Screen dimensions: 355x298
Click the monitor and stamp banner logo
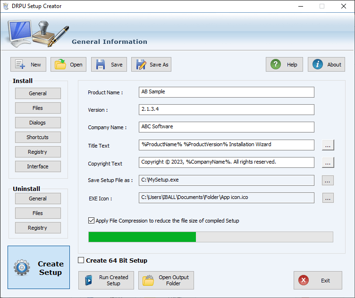pos(38,33)
